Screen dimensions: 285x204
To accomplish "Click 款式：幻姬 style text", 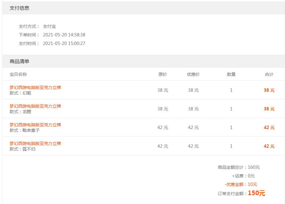I will point(20,93).
